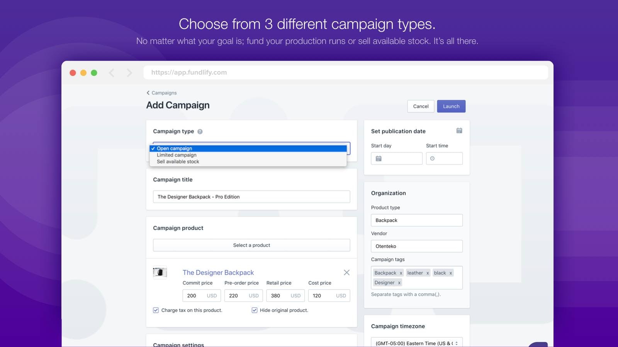Click the help icon beside Campaign type
Viewport: 618px width, 347px height.
pyautogui.click(x=200, y=131)
